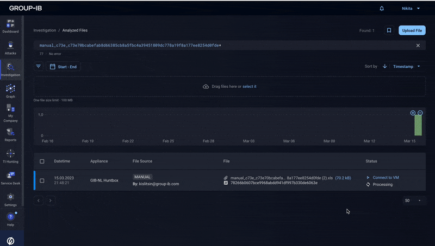
Task: Click the Upload File button
Action: click(x=412, y=30)
